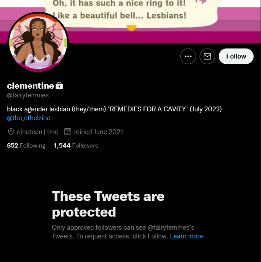261x262 pixels.
Task: Click the Joined June 2021 text
Action: [x=98, y=132]
